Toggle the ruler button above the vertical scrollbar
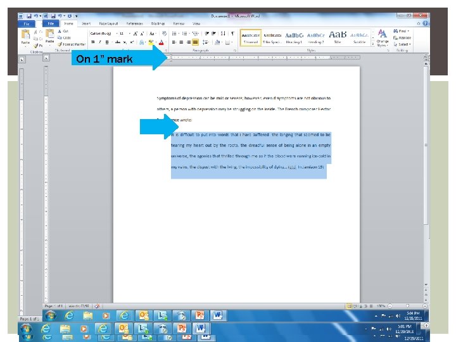456x342 pixels. pyautogui.click(x=426, y=58)
